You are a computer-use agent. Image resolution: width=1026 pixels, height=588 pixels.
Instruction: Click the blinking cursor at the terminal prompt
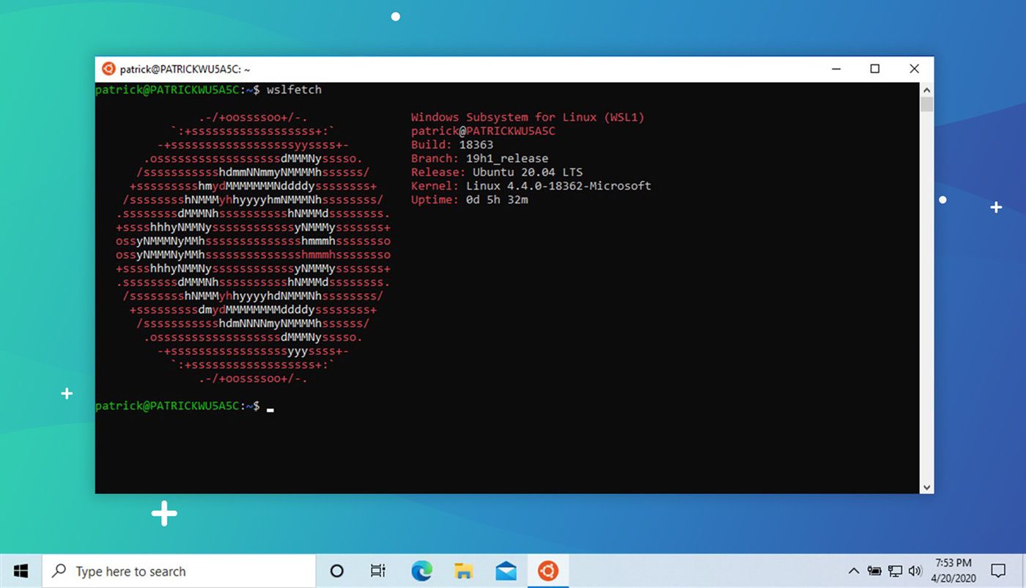click(x=270, y=408)
